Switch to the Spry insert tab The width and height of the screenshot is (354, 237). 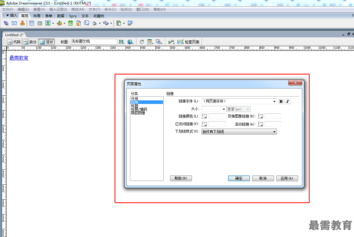(73, 16)
